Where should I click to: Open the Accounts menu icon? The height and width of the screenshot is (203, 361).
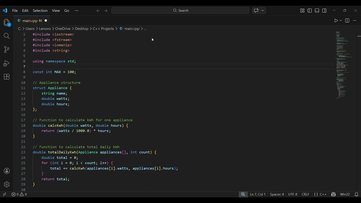[x=7, y=171]
